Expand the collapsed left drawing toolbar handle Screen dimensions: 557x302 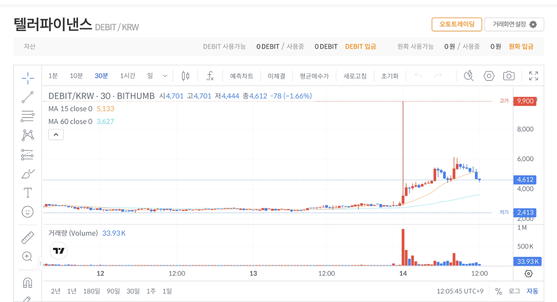(x=40, y=264)
